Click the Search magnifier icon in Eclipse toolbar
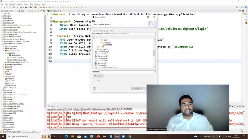Image resolution: width=248 pixels, height=139 pixels. tap(237, 7)
